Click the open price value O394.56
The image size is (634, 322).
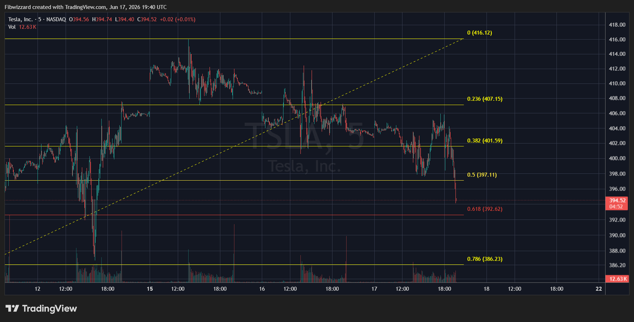(79, 19)
